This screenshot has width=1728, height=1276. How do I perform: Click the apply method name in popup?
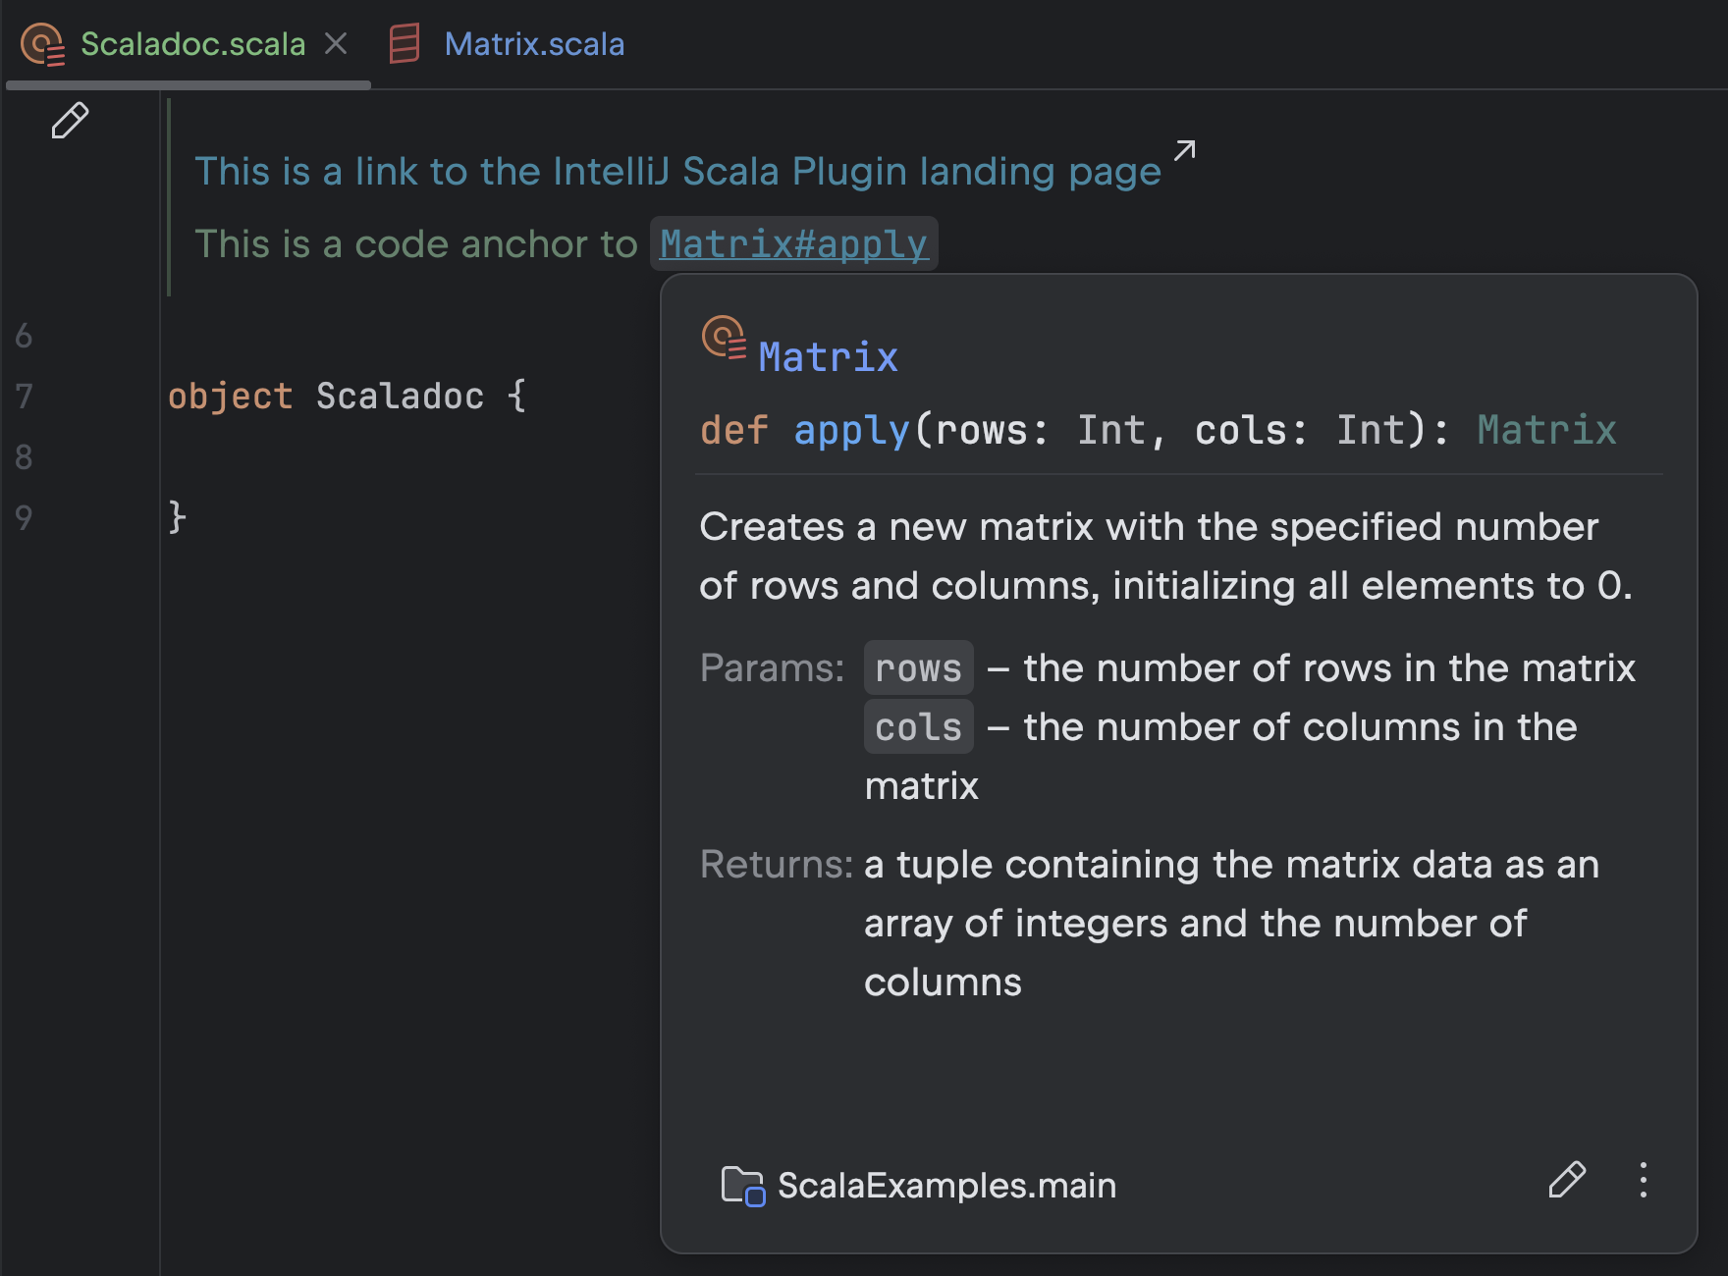(x=851, y=430)
